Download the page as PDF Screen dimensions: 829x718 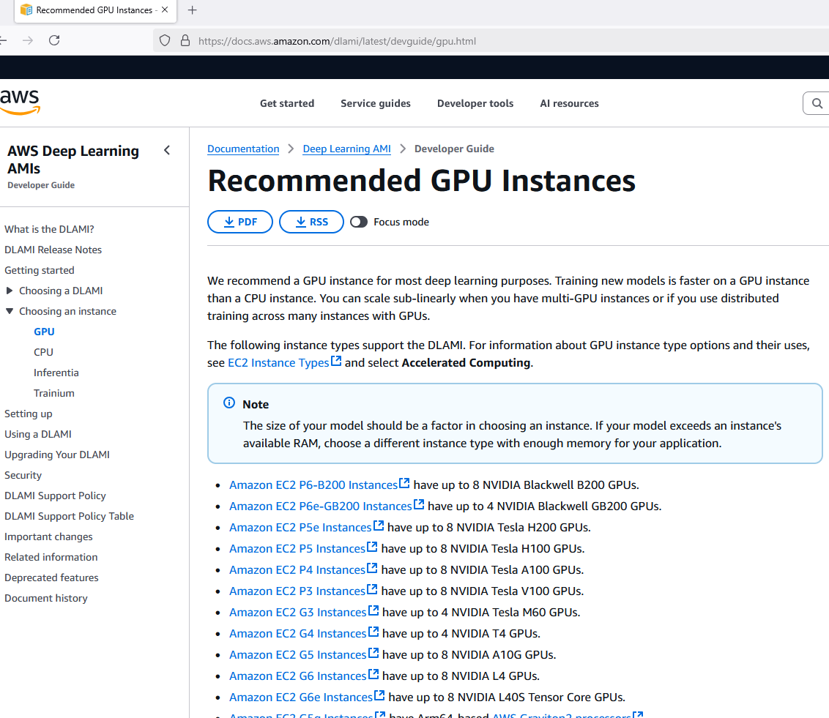pyautogui.click(x=240, y=222)
